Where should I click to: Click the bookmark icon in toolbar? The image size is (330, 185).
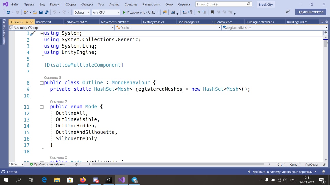coord(212,12)
